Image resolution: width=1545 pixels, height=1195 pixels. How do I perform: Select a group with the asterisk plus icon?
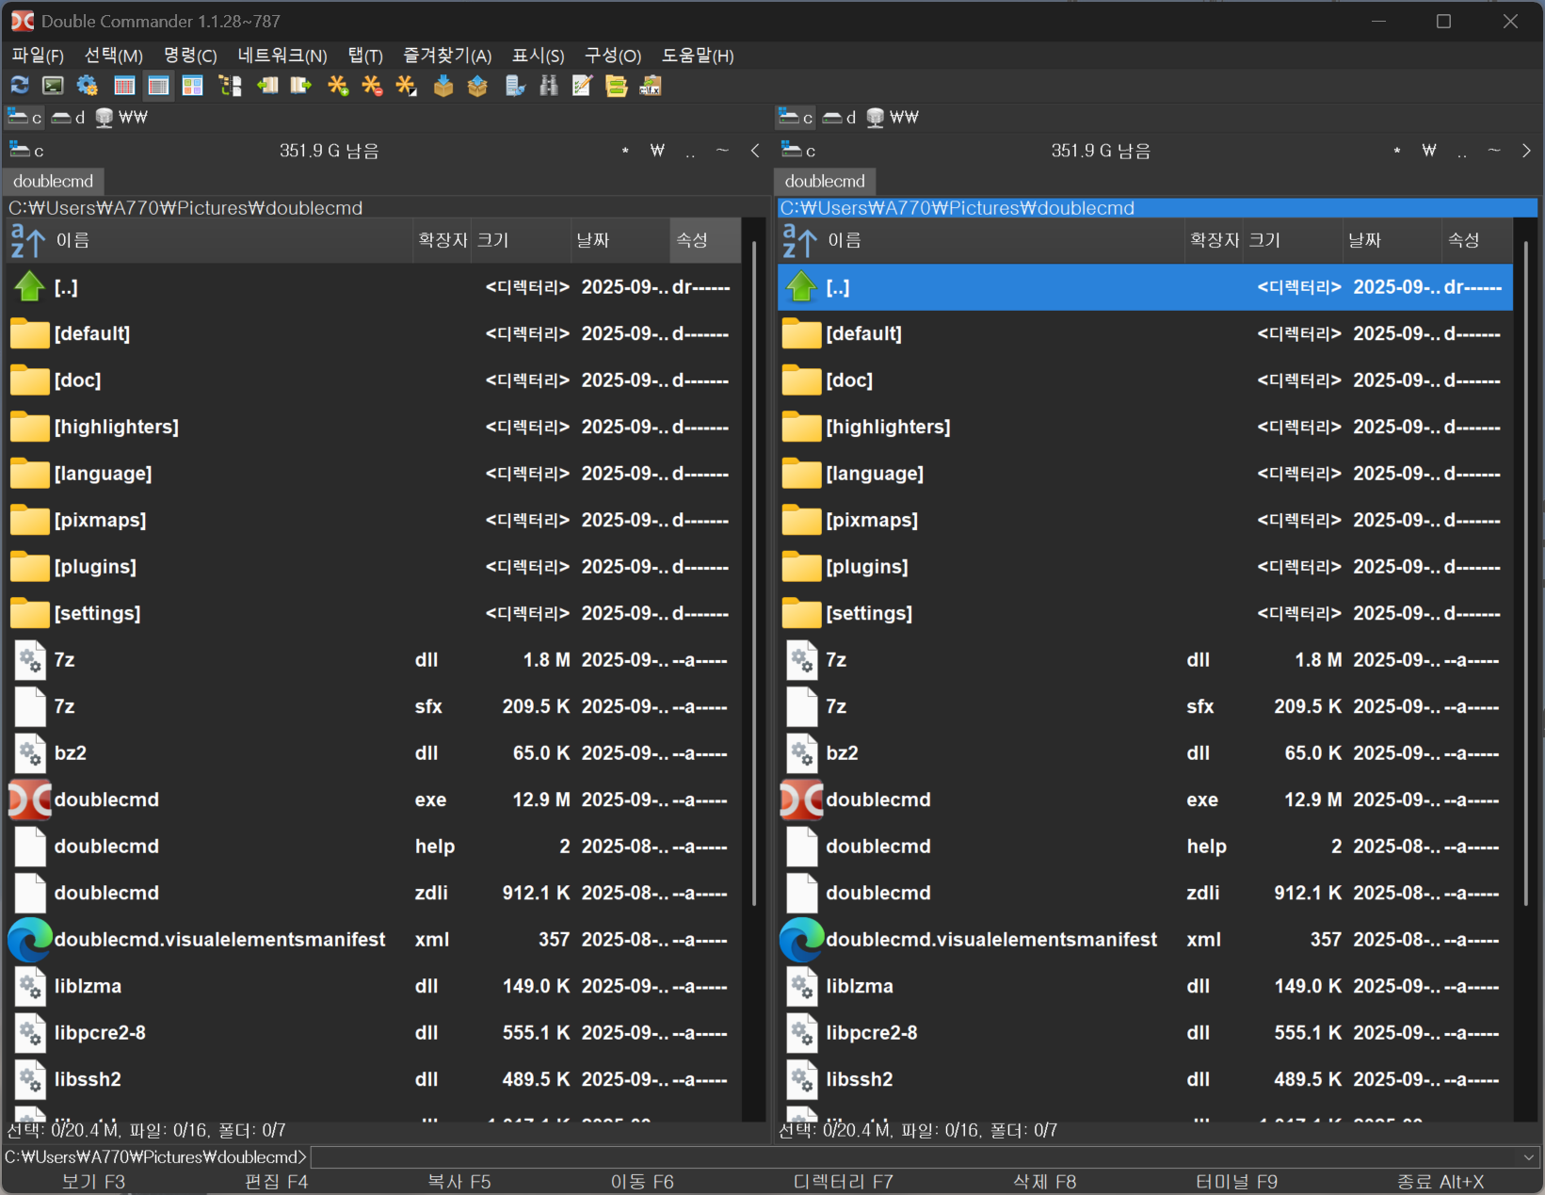[338, 86]
